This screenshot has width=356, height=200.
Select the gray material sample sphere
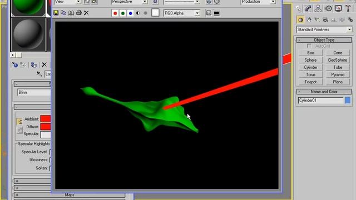28,34
